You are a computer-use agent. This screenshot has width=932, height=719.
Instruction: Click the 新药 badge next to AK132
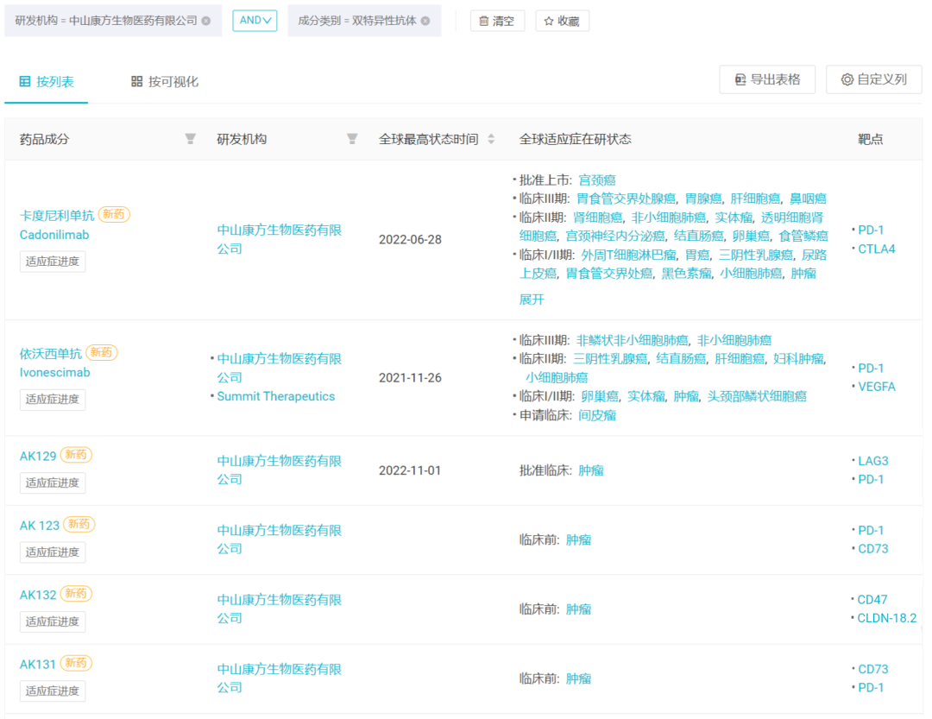click(x=76, y=594)
